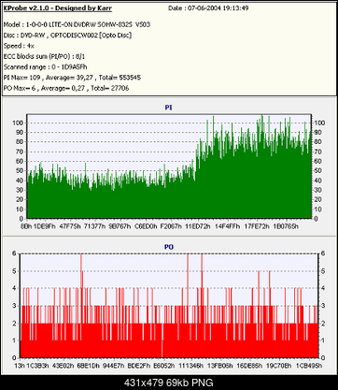The height and width of the screenshot is (390, 338).
Task: Click the blue PI chart title
Action: click(x=169, y=108)
